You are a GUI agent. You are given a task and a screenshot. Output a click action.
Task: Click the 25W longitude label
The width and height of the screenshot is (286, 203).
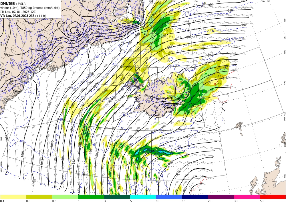(x=129, y=1)
